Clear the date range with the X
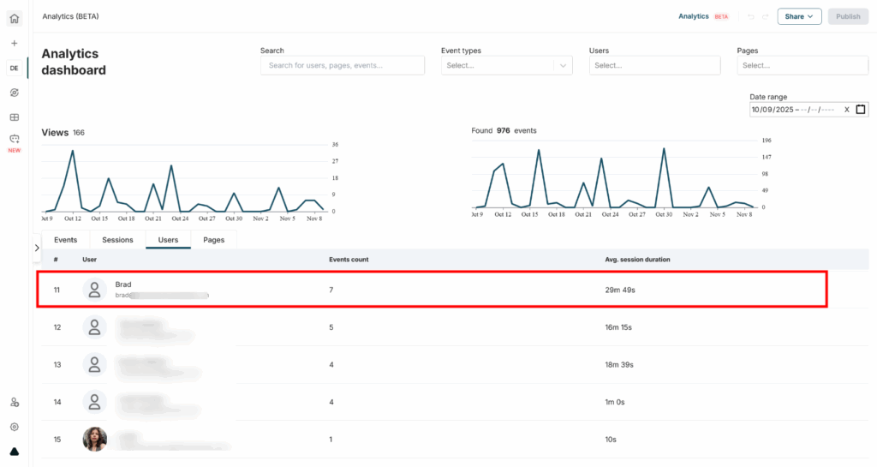 click(846, 109)
